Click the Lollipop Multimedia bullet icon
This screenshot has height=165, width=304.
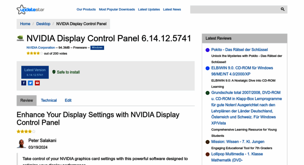(207, 154)
